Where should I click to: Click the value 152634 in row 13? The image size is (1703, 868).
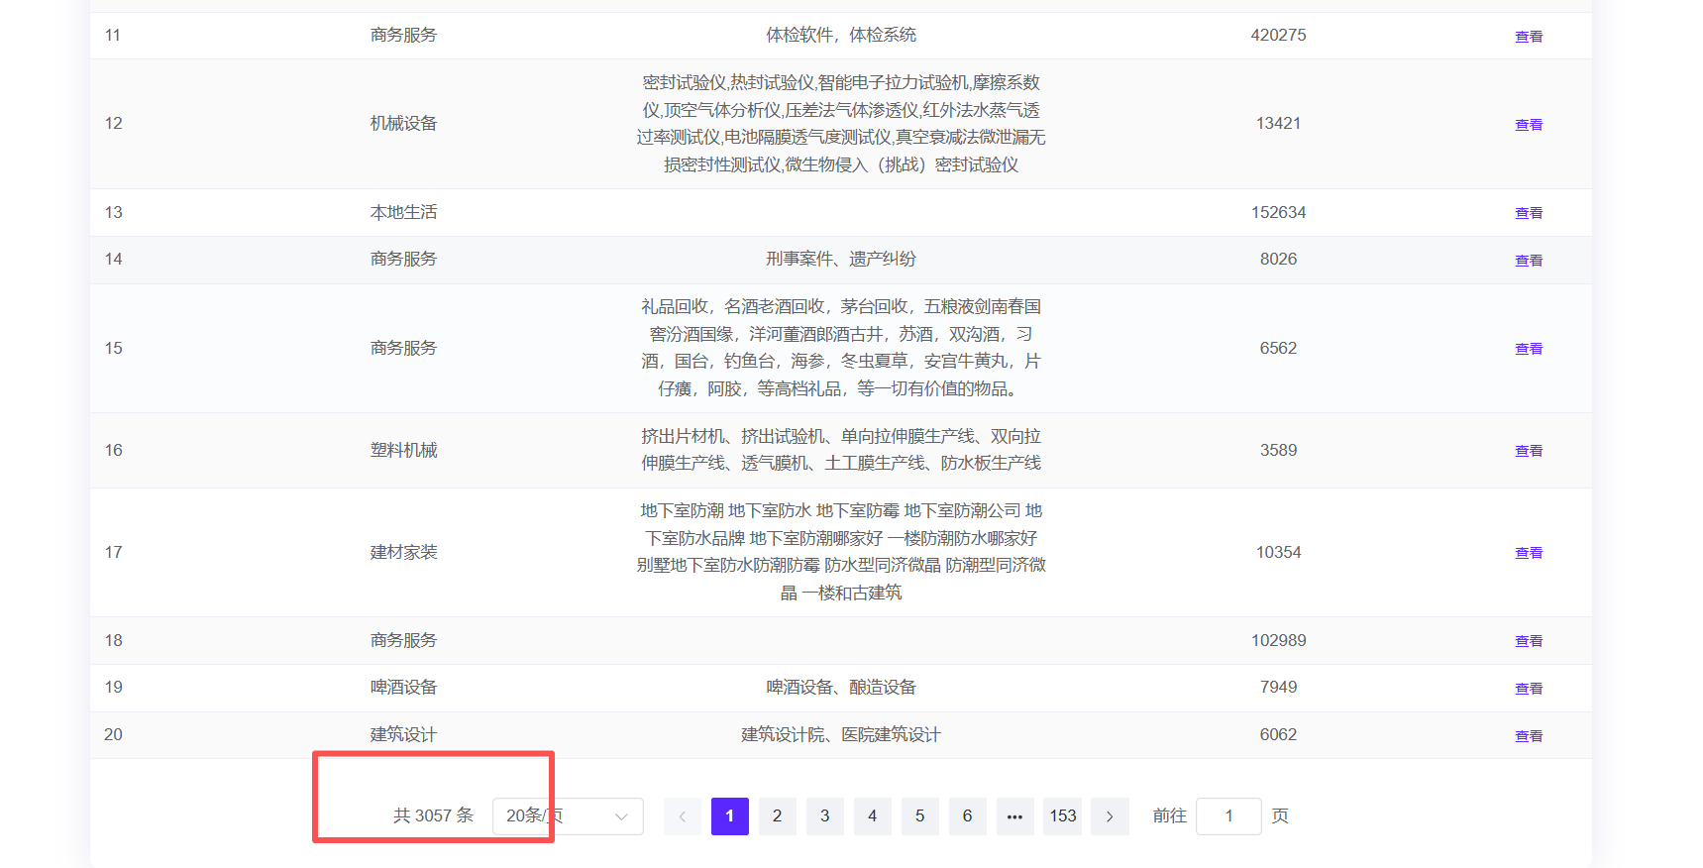click(1278, 212)
